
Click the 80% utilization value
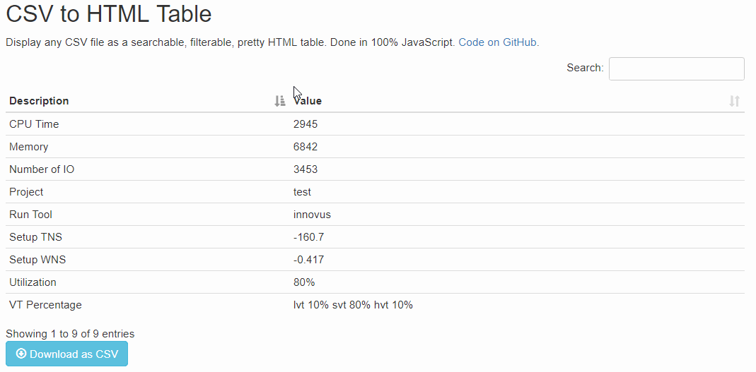tap(304, 282)
